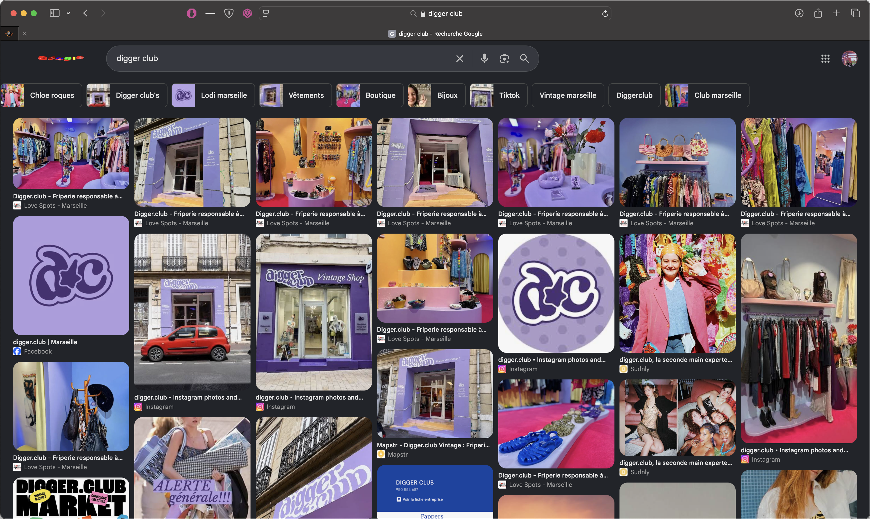Screen dimensions: 870x519
Task: Open the group of women collage image
Action: (677, 418)
